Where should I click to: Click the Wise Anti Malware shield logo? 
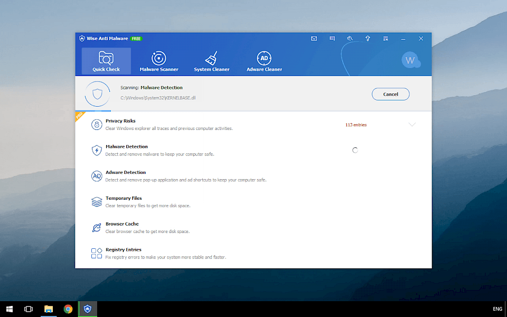click(x=82, y=39)
